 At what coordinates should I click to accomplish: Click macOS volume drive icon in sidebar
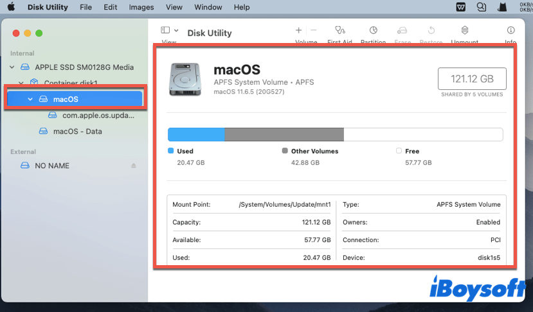(x=43, y=99)
